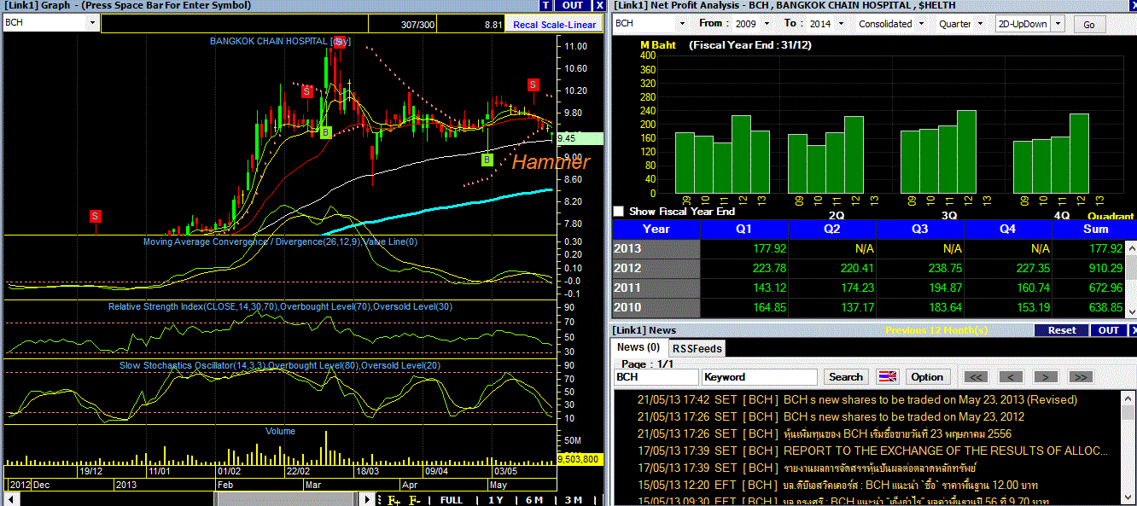Click the green B buy marker in late April
Viewport: 1137px width, 506px height.
pos(487,160)
